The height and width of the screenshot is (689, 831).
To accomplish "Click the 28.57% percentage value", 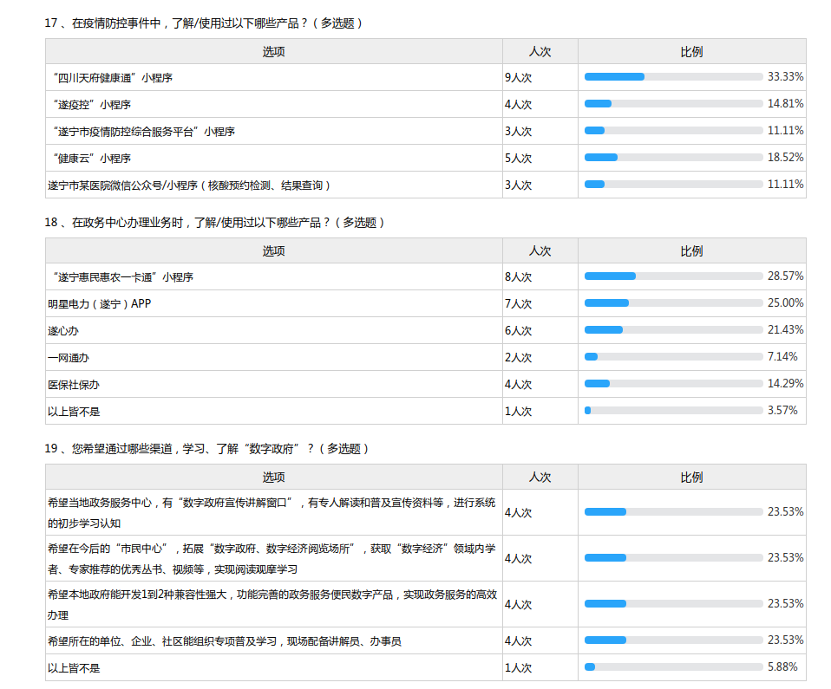I will (785, 276).
